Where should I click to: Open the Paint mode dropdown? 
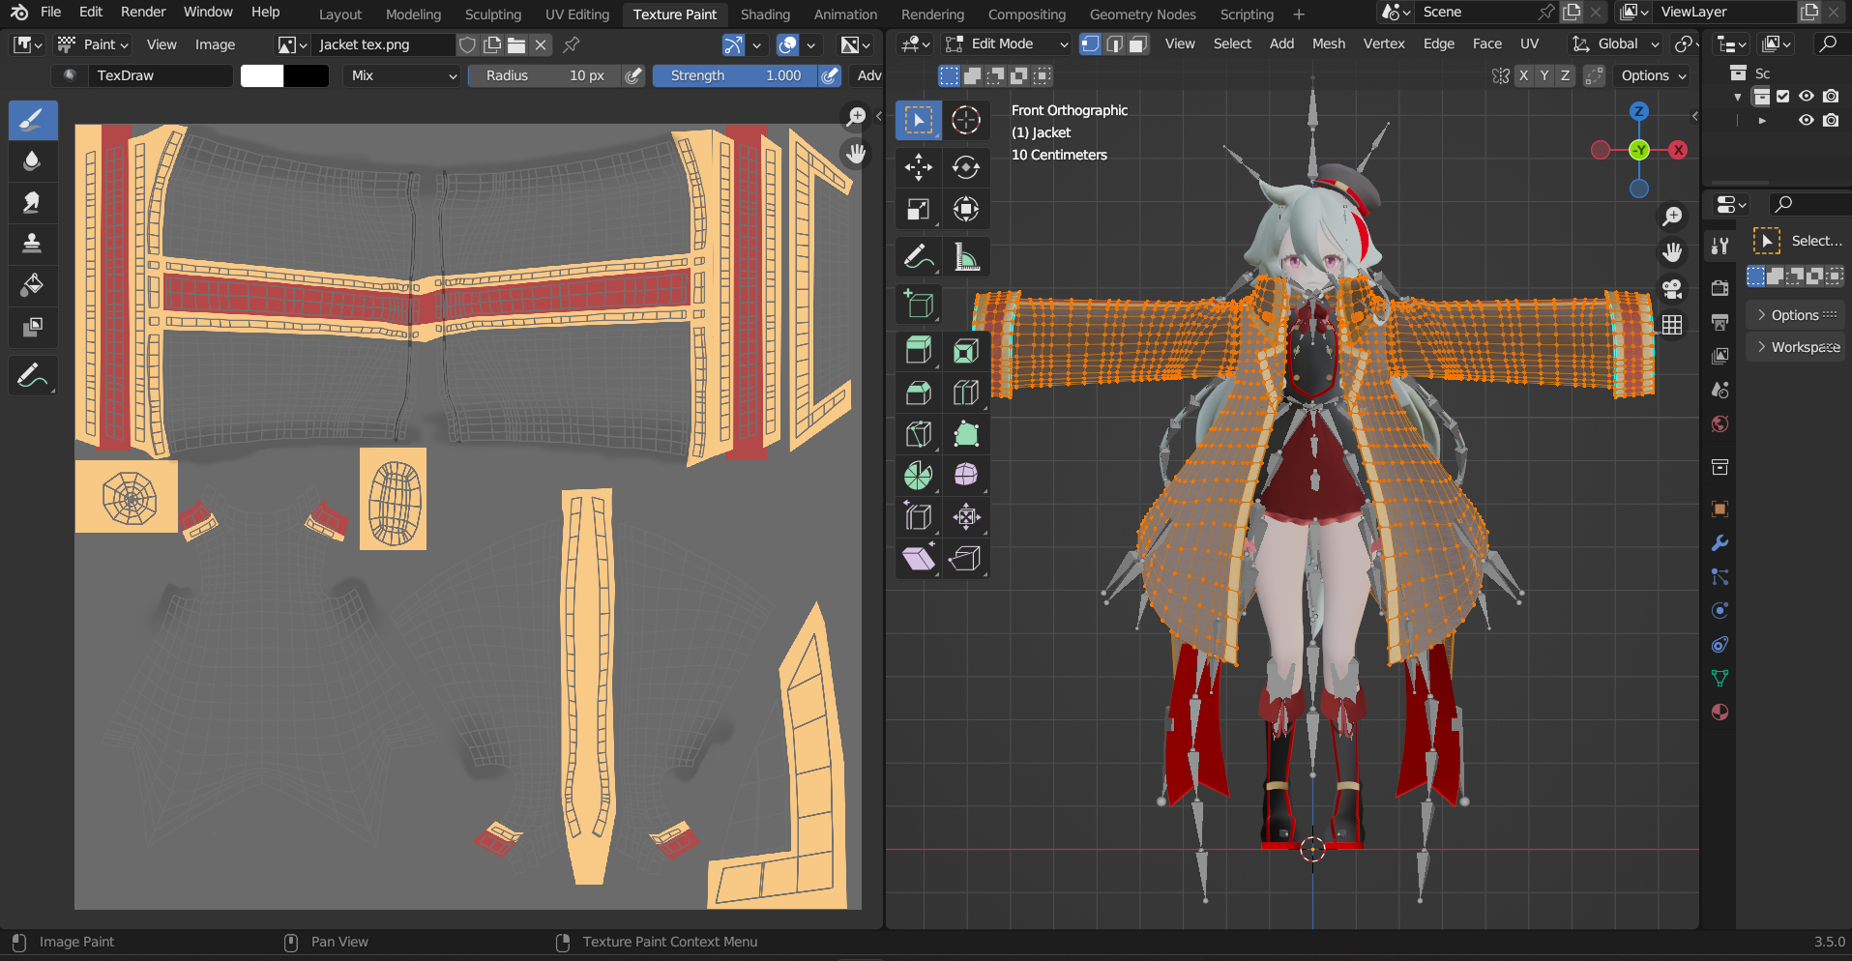pyautogui.click(x=93, y=44)
